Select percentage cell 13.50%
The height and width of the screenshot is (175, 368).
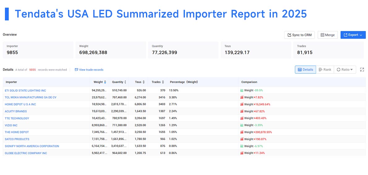point(174,90)
